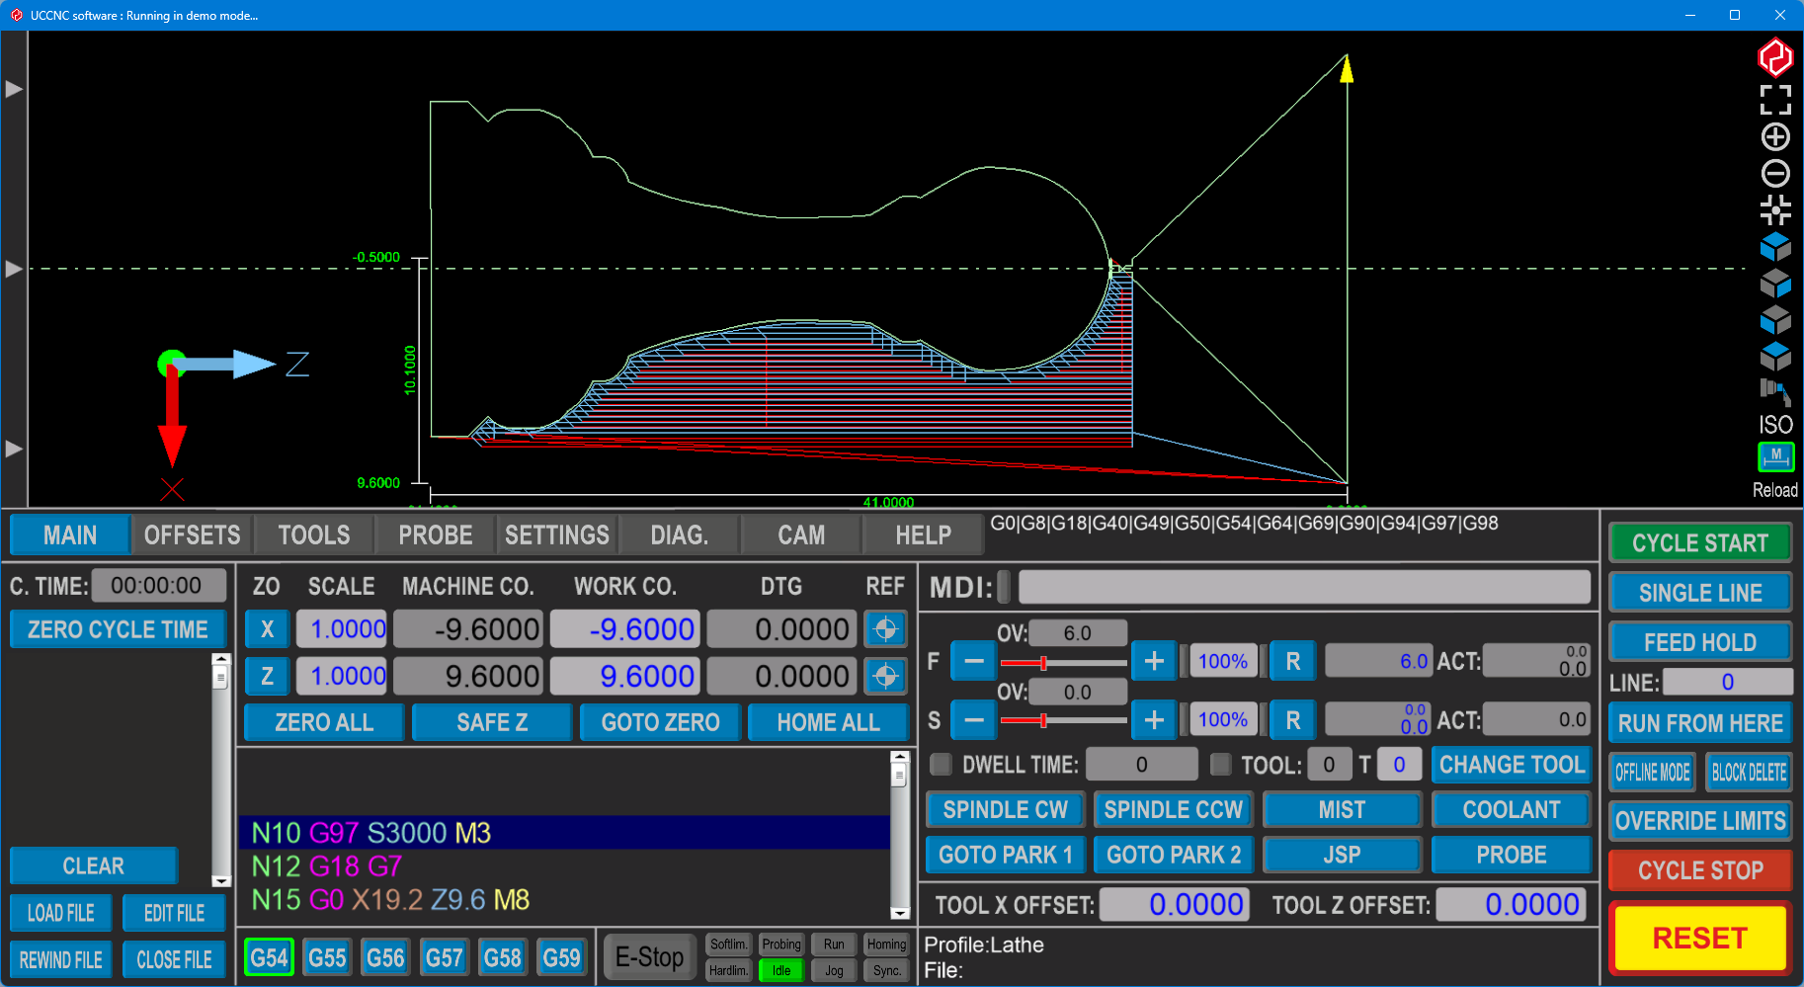The image size is (1804, 987).
Task: Expand the middle left side panel arrow
Action: pyautogui.click(x=14, y=269)
